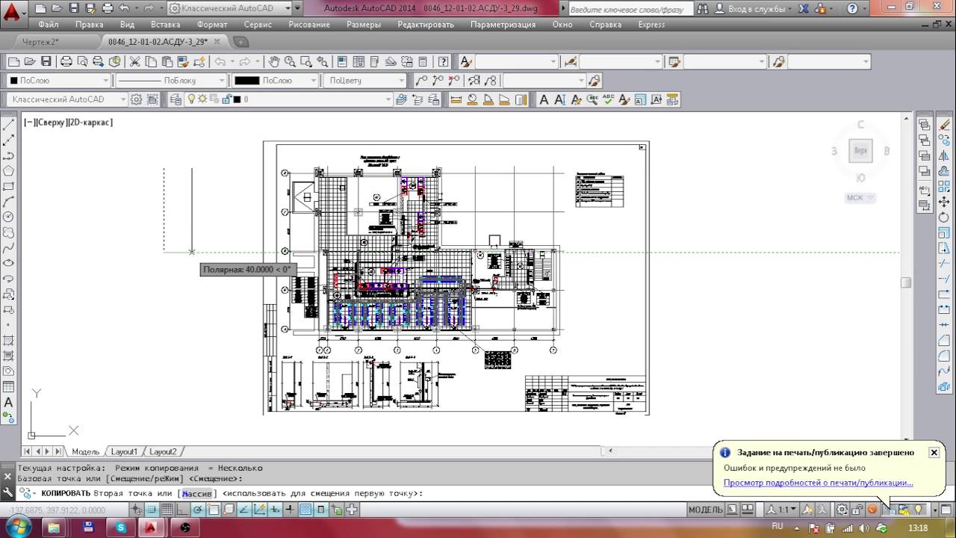This screenshot has width=956, height=538.
Task: Toggle Polar Tracking in the status bar
Action: coord(198,510)
